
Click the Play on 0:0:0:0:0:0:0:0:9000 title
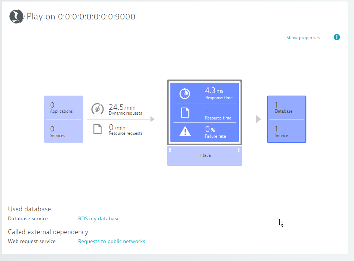(x=81, y=17)
